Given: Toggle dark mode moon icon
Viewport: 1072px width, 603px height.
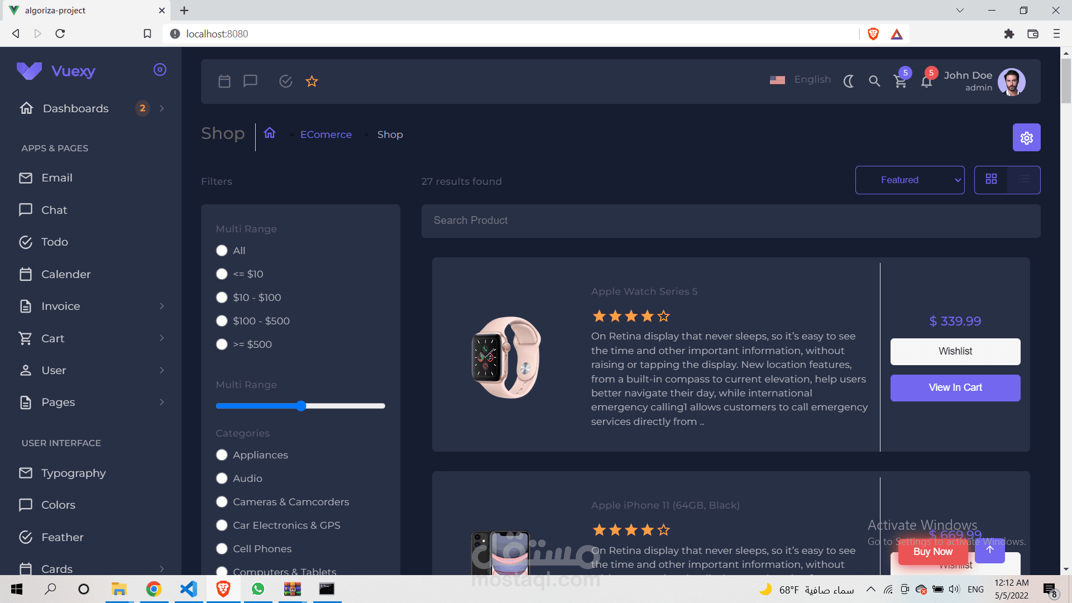Looking at the screenshot, I should [849, 82].
